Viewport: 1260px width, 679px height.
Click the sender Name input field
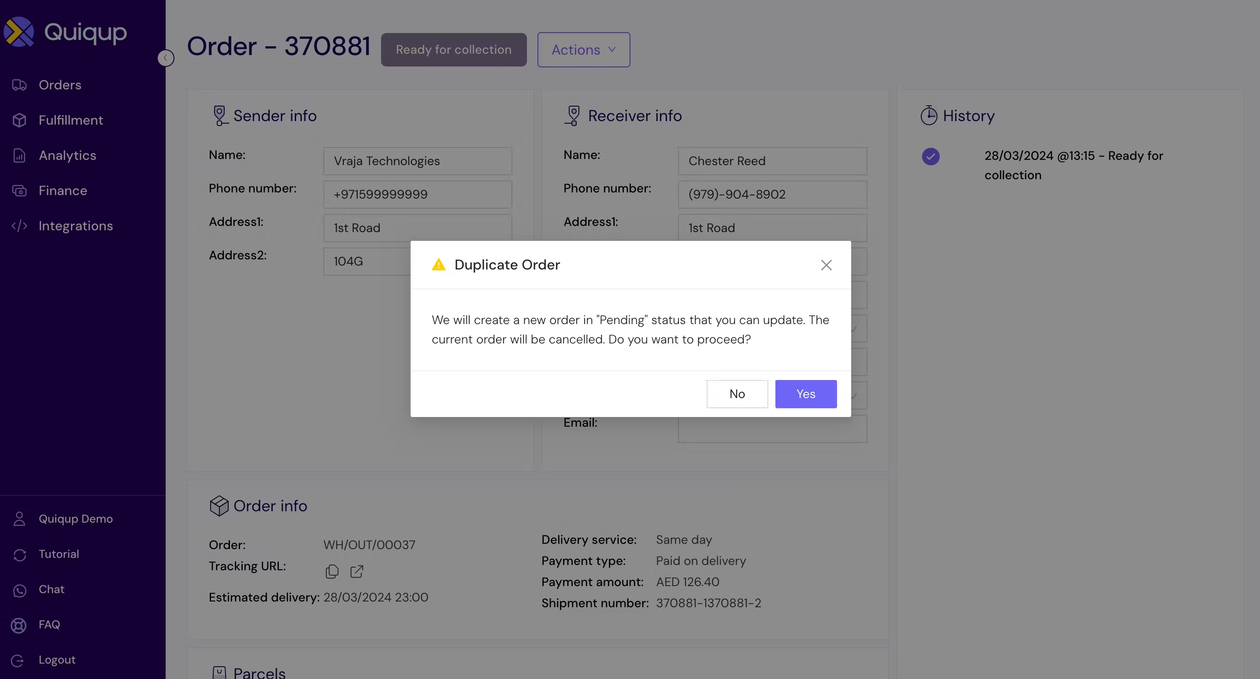coord(417,161)
